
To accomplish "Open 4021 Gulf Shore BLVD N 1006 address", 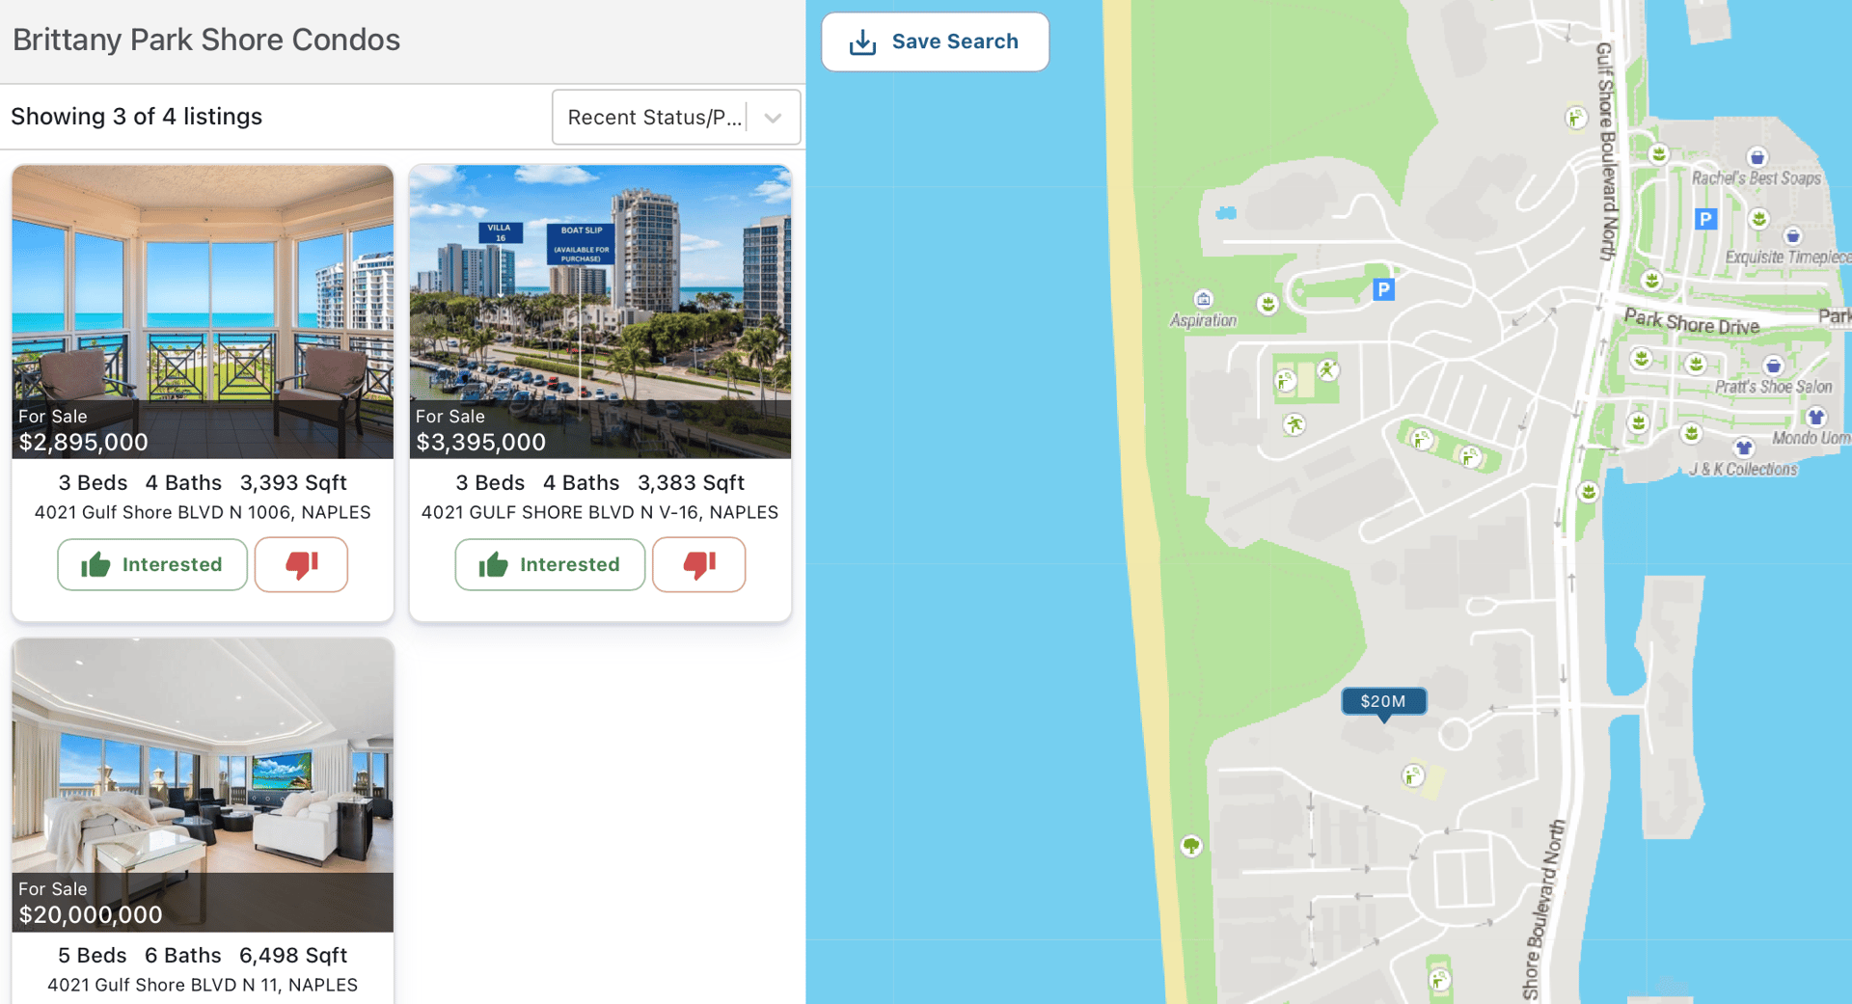I will pyautogui.click(x=203, y=512).
